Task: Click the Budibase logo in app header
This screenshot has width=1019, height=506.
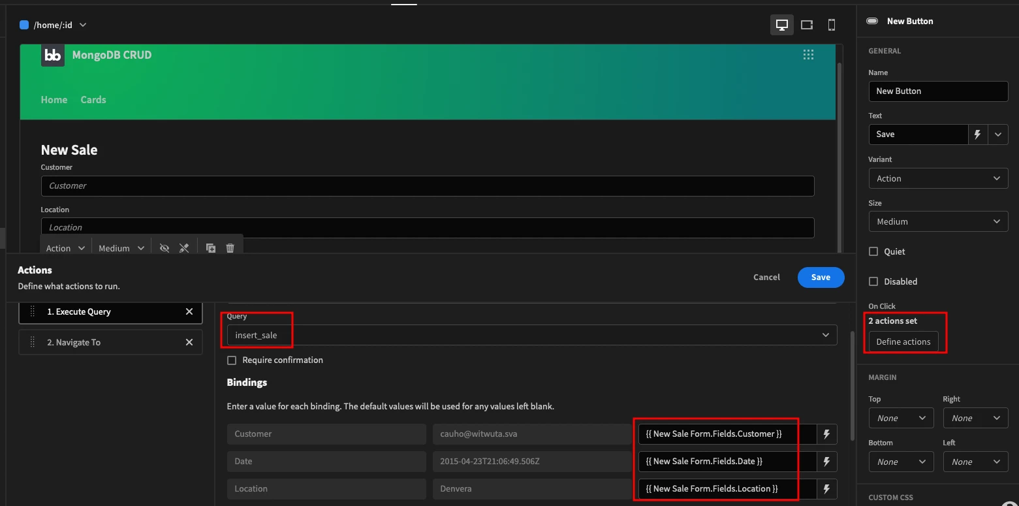Action: tap(53, 55)
